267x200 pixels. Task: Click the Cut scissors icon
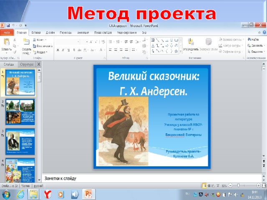click(15, 40)
